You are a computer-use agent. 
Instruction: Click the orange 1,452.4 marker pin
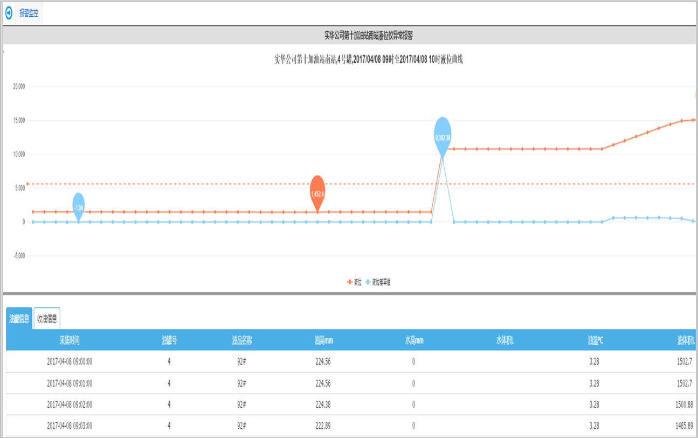tap(318, 191)
